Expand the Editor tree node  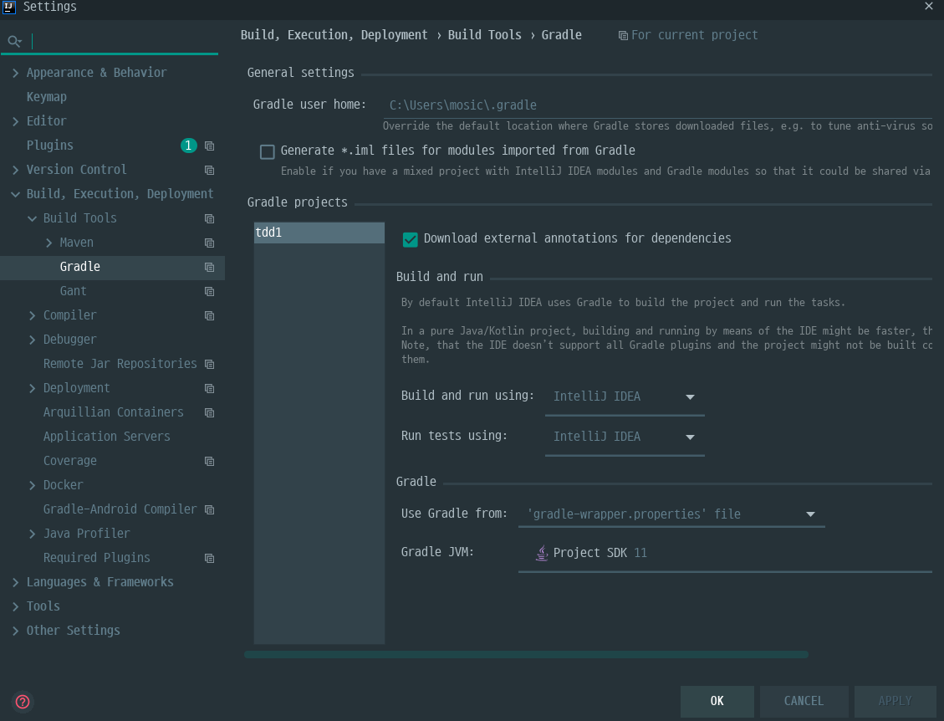16,121
